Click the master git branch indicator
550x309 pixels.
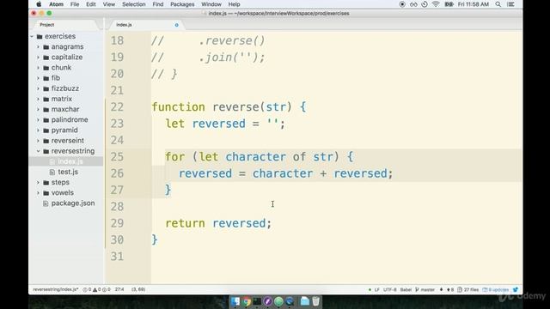click(x=425, y=290)
